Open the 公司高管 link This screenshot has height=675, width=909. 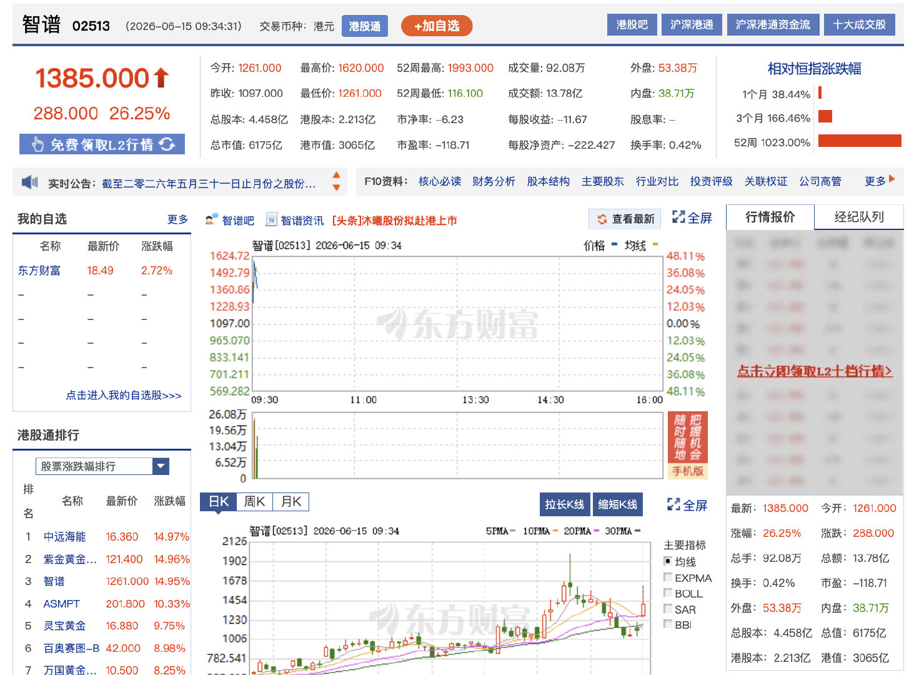point(820,181)
